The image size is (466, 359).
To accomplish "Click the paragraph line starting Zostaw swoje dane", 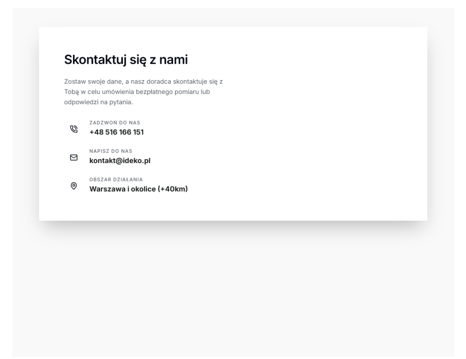I will coord(143,82).
